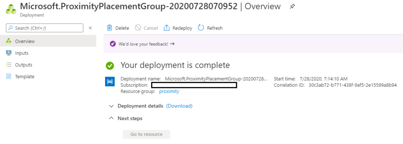Click the page title Microsoft.ProximityPlacementGroup-20200728070952
This screenshot has height=144, width=403.
(129, 6)
